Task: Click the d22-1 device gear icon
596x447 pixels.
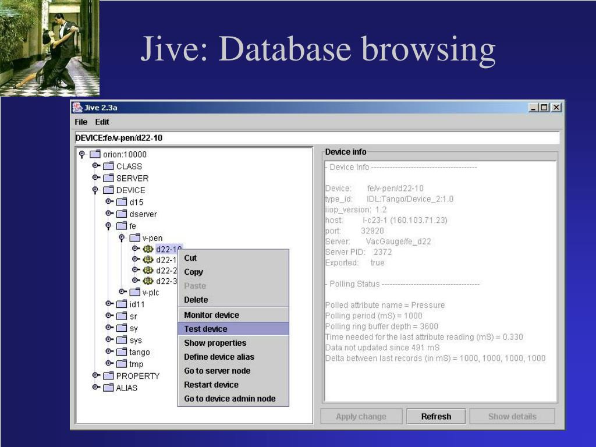Action: [148, 260]
